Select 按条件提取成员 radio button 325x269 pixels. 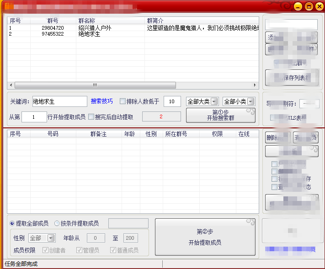point(57,223)
